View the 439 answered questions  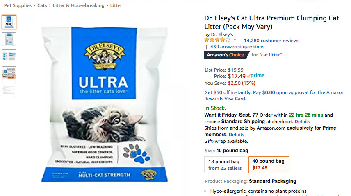pos(237,47)
